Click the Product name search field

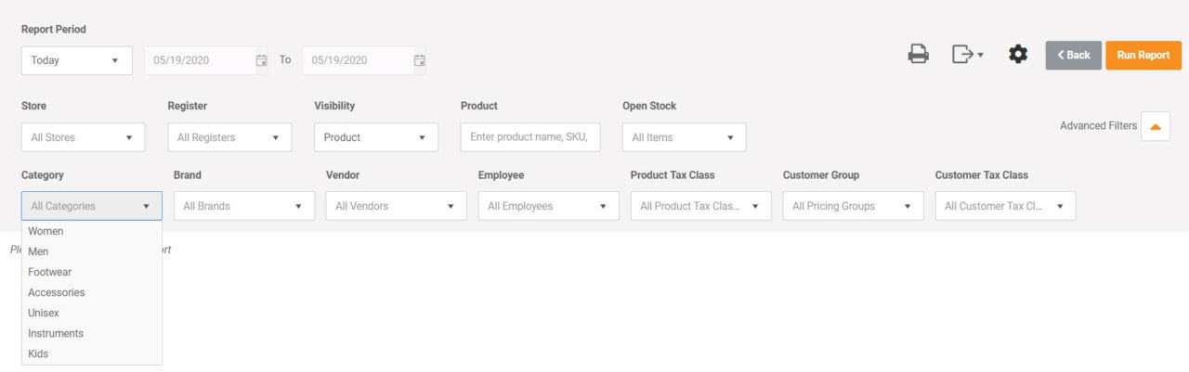pos(530,137)
